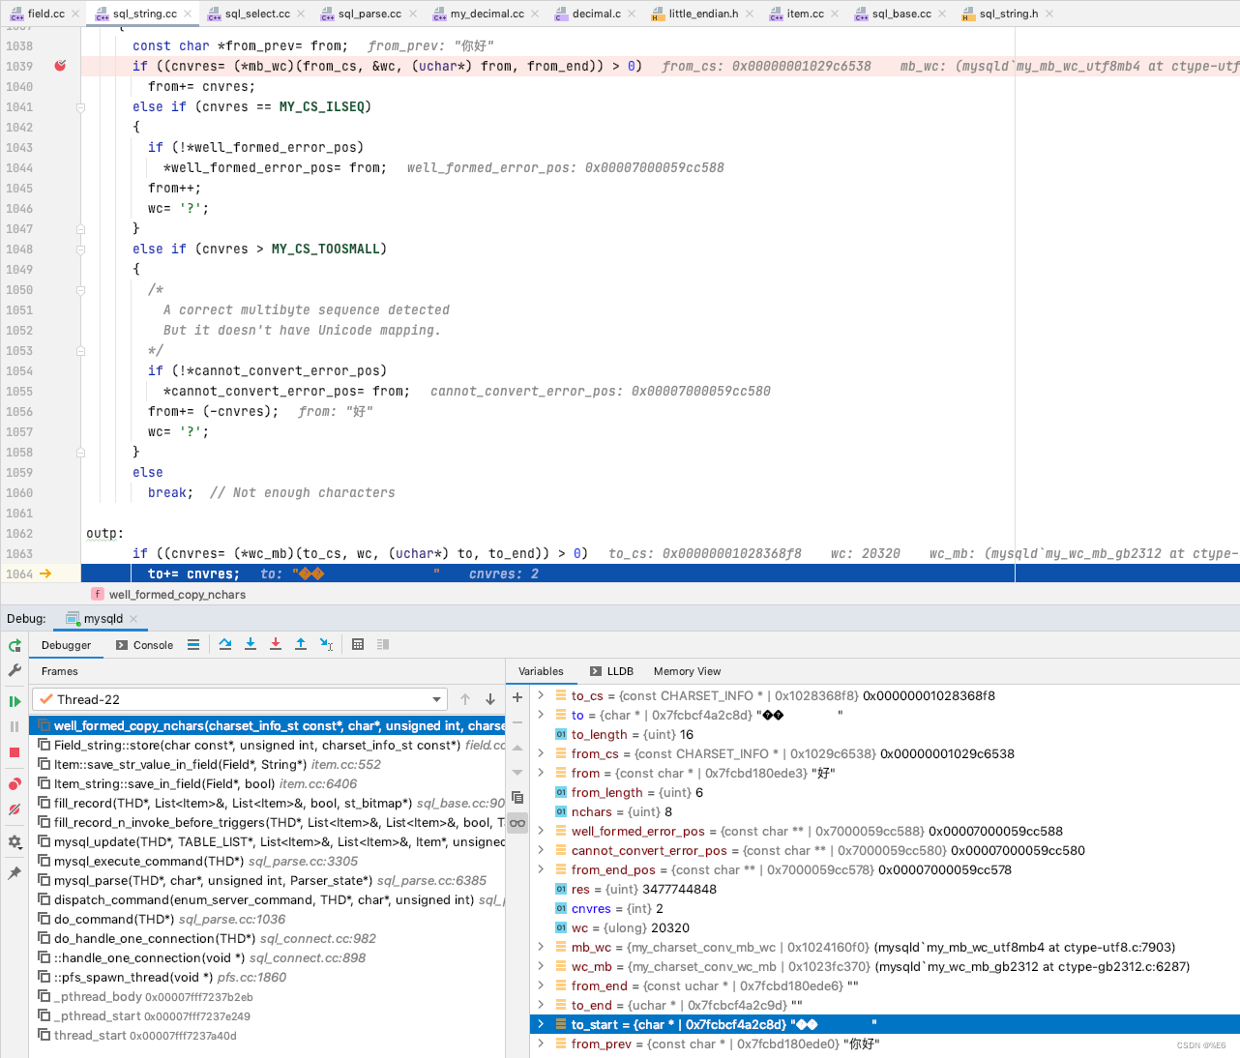Collapse code block at line 1041
This screenshot has width=1240, height=1058.
tap(80, 107)
